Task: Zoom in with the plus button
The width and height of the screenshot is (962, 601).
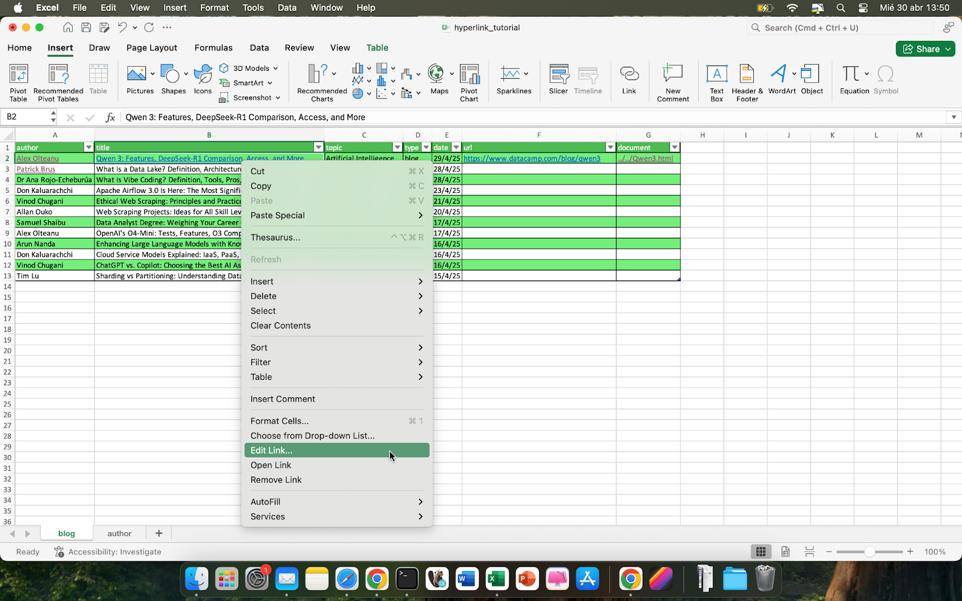Action: (x=910, y=552)
